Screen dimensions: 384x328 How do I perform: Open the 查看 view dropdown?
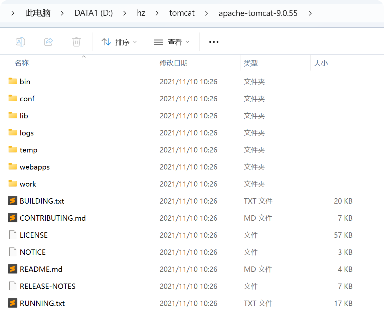(x=172, y=42)
